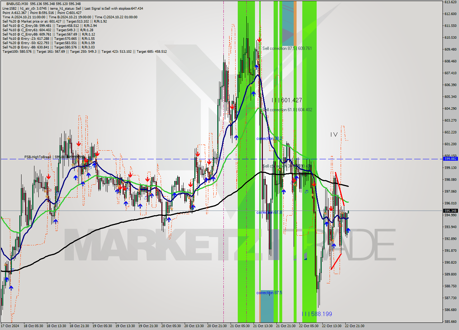Click the 'correction 61.8' chart label

coord(269,212)
